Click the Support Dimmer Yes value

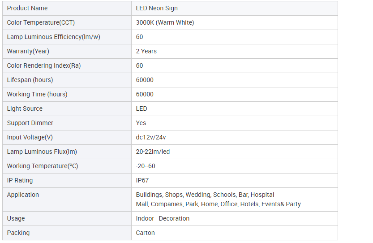coord(141,123)
